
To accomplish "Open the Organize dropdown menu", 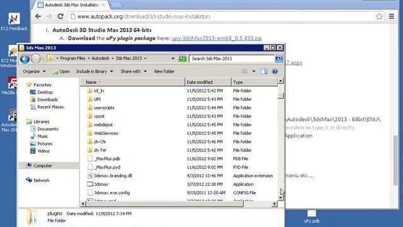I will click(x=34, y=71).
